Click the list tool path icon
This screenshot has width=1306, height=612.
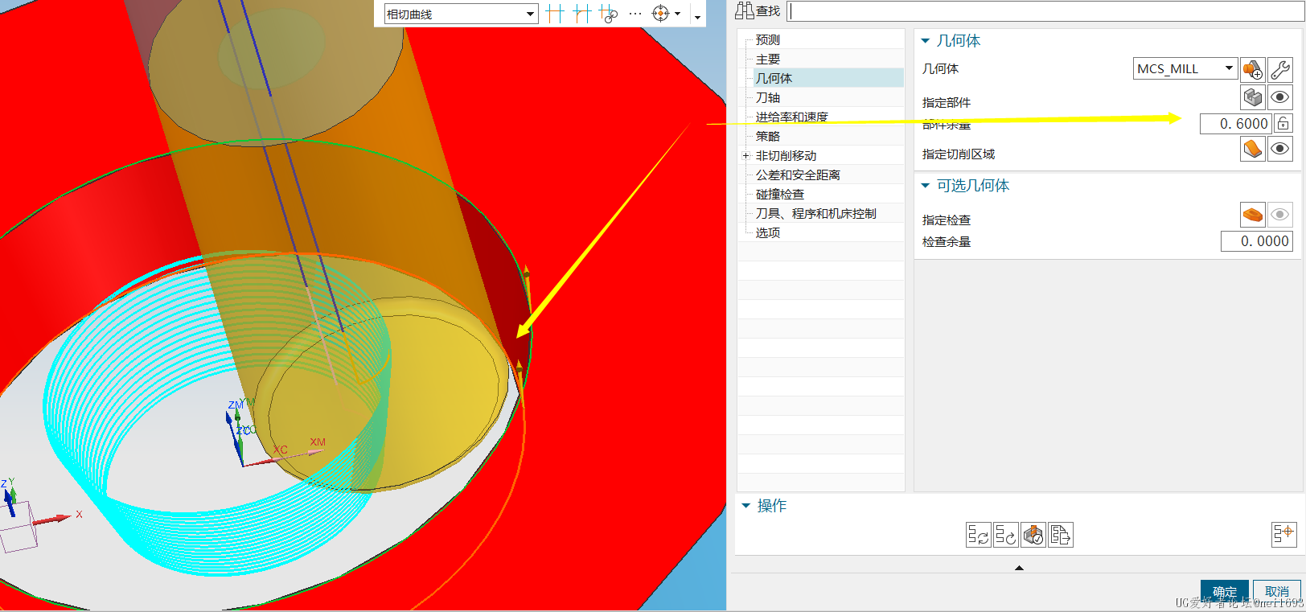[x=1061, y=535]
